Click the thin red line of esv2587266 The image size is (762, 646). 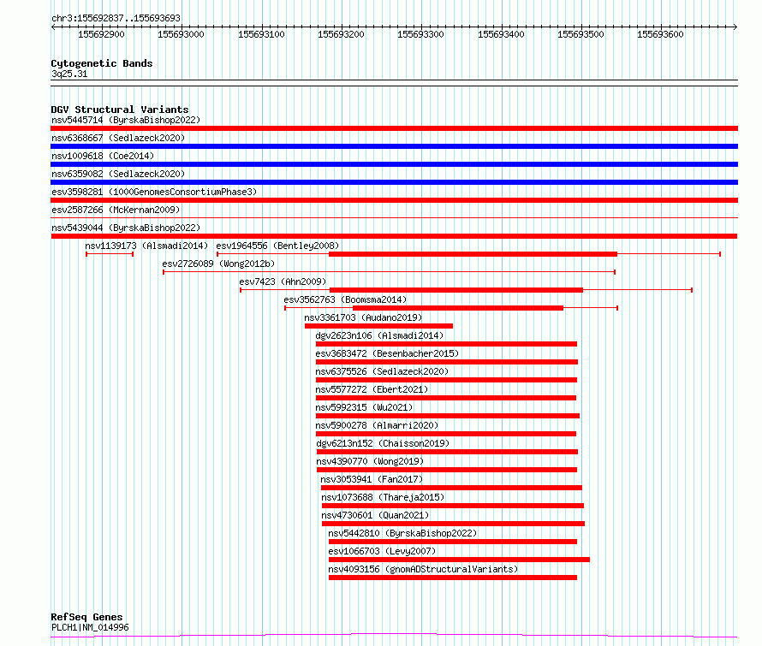(x=394, y=218)
